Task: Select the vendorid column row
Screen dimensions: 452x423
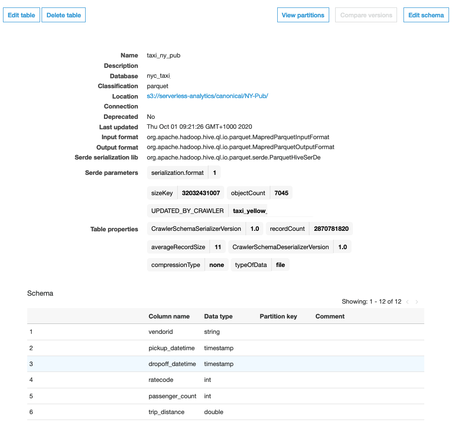Action: pyautogui.click(x=226, y=332)
